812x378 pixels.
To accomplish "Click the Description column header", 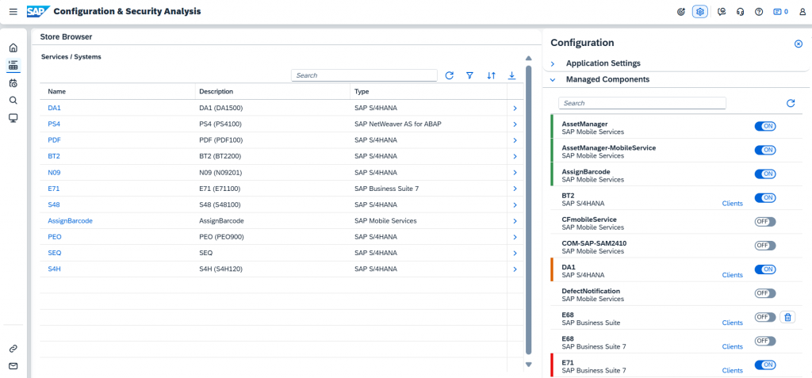I will [273, 92].
